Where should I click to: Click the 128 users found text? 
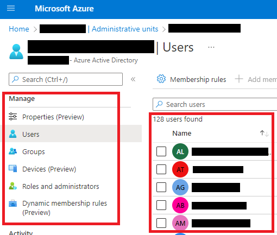click(178, 119)
